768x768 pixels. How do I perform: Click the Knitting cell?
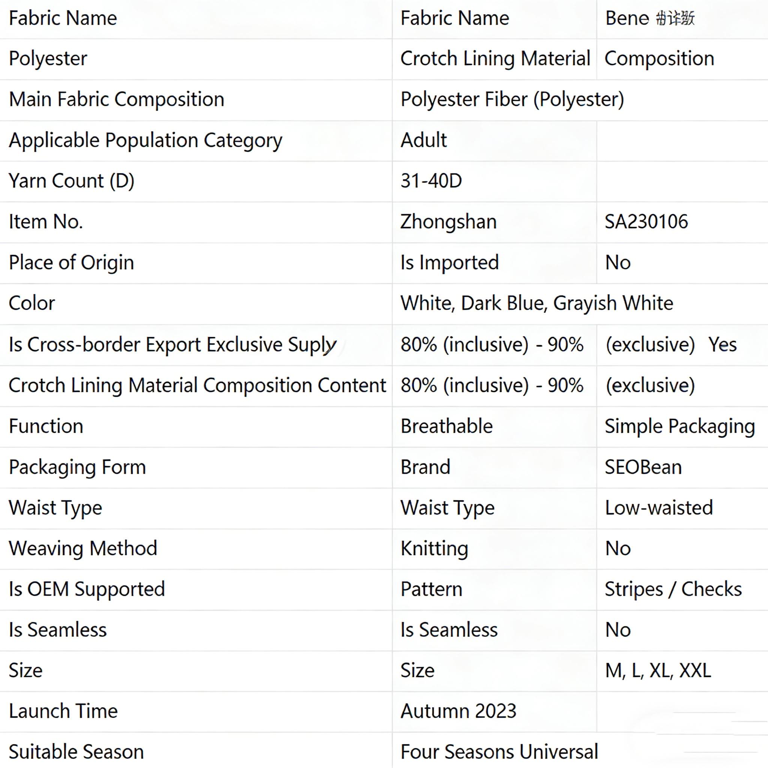(x=434, y=549)
